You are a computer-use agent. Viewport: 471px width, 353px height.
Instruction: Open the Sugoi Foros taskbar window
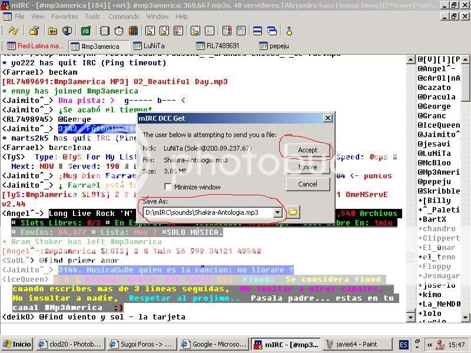[x=142, y=344]
